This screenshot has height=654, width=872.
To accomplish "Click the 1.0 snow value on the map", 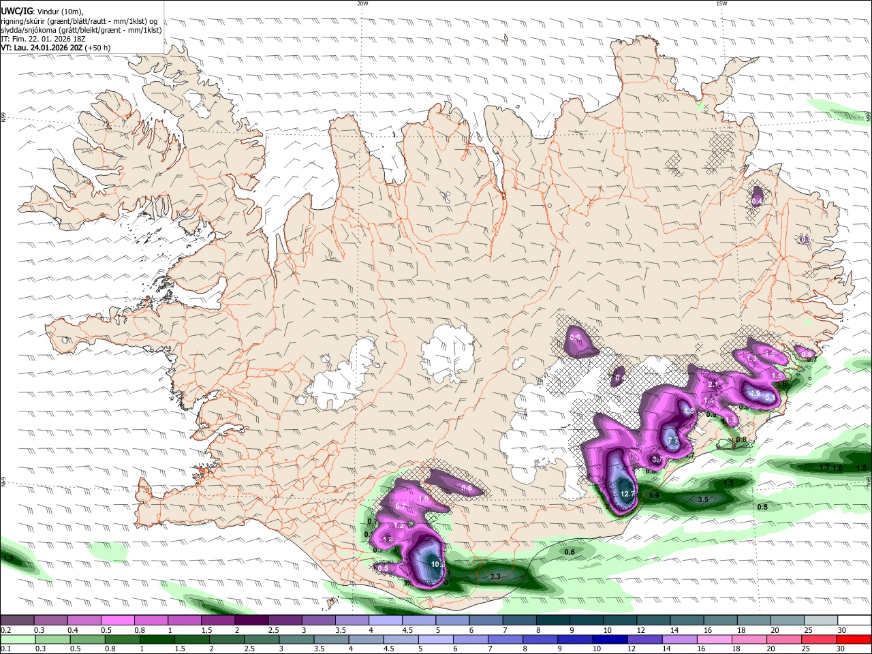I will pos(422,499).
